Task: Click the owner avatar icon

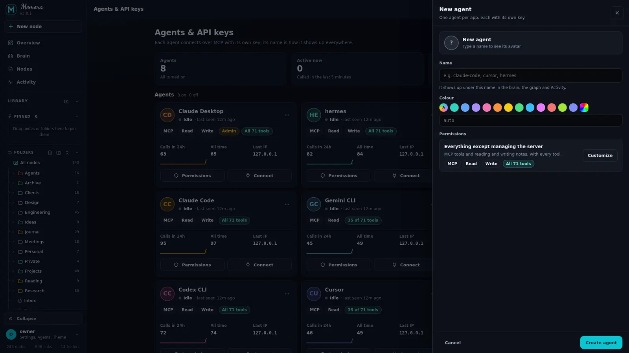Action: point(11,334)
